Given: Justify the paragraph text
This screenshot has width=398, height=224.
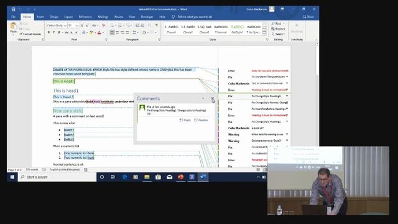Looking at the screenshot, I should coord(127,32).
